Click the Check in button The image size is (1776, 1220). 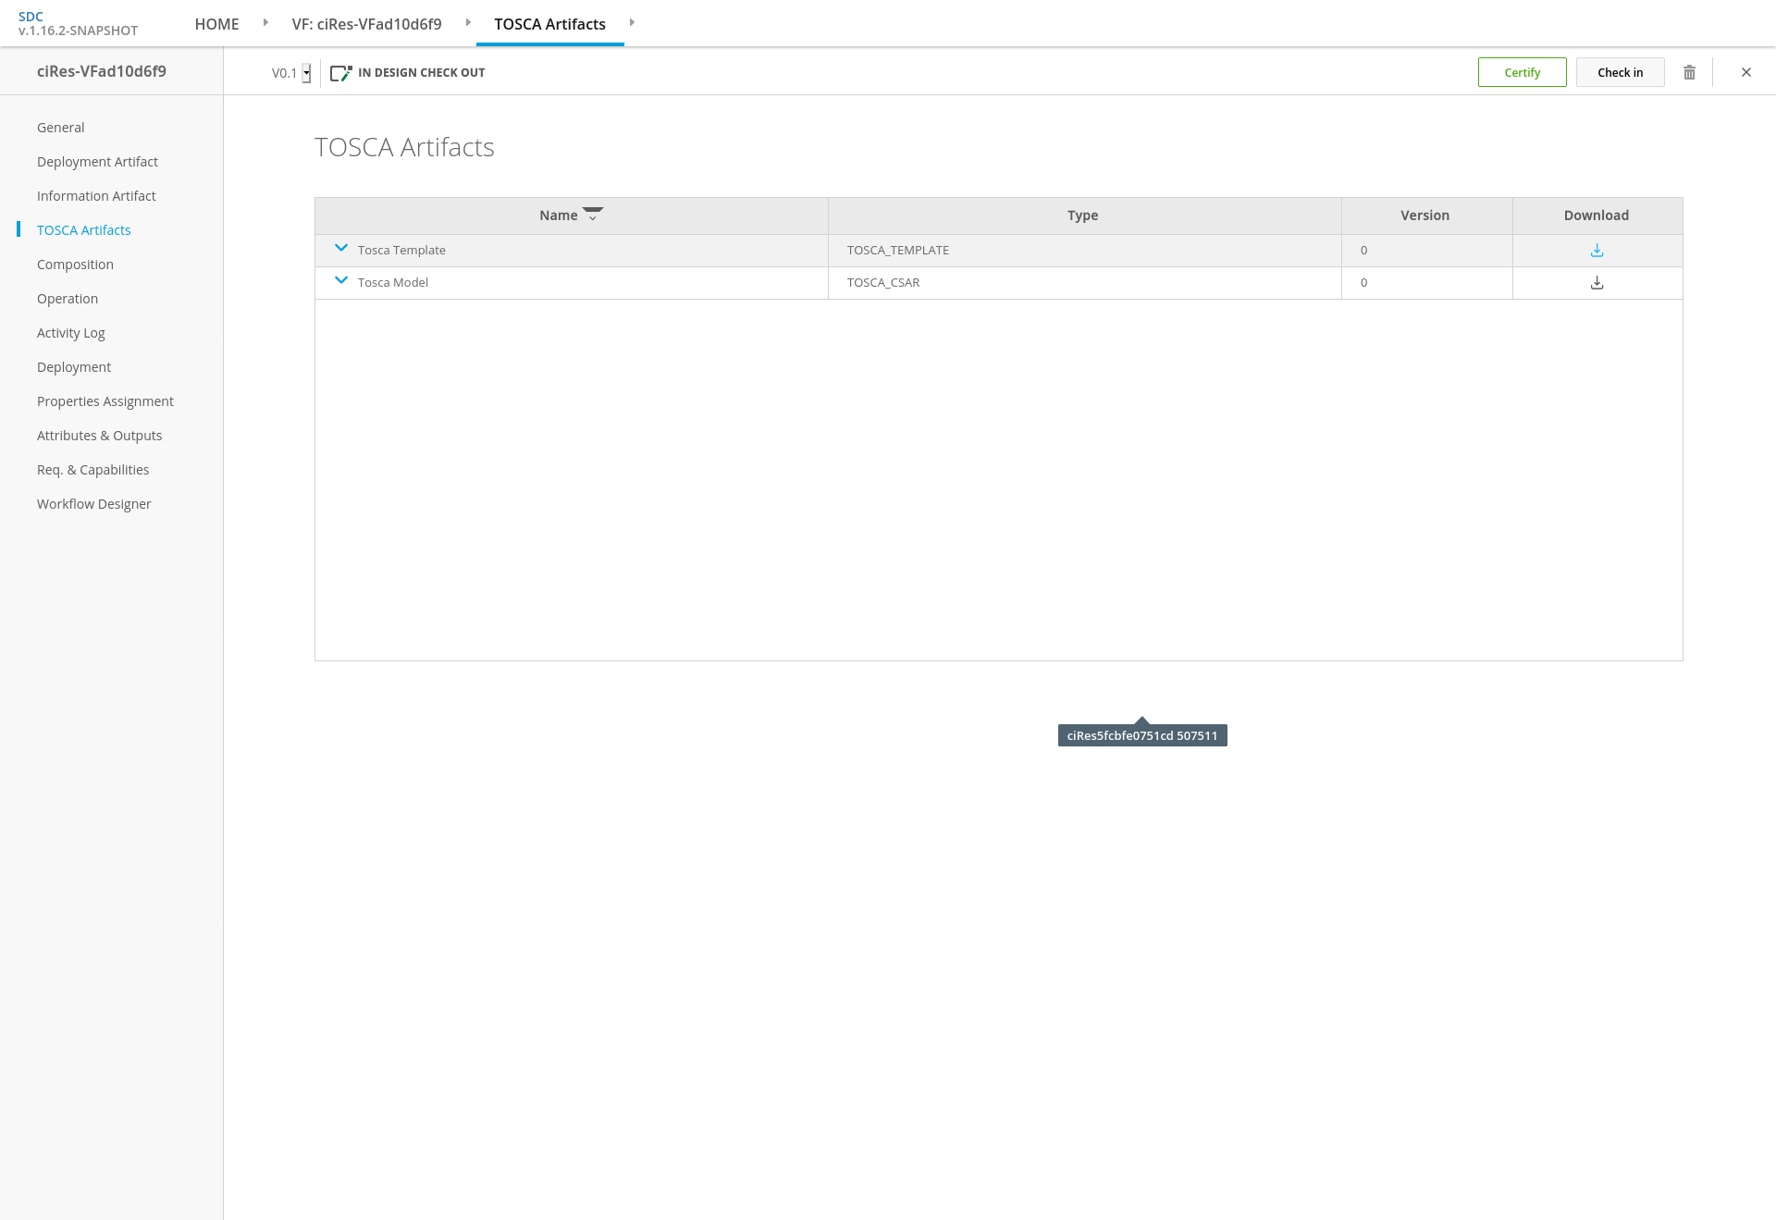(x=1620, y=72)
